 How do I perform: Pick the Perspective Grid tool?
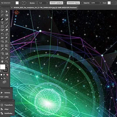tap(7, 42)
